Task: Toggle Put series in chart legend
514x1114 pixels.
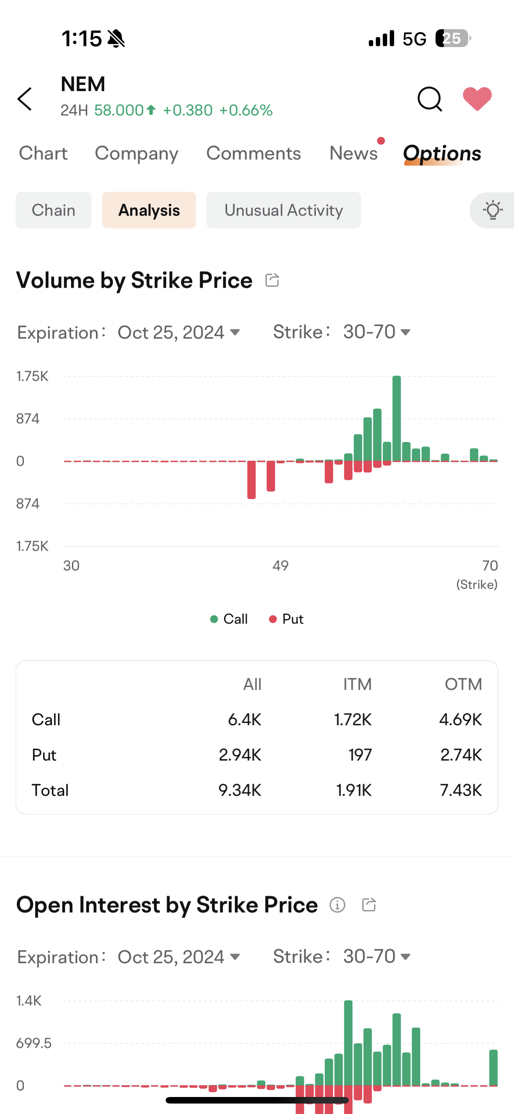Action: coord(286,619)
